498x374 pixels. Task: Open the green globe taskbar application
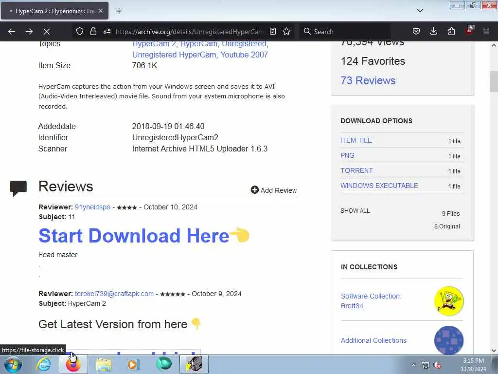pos(164,364)
